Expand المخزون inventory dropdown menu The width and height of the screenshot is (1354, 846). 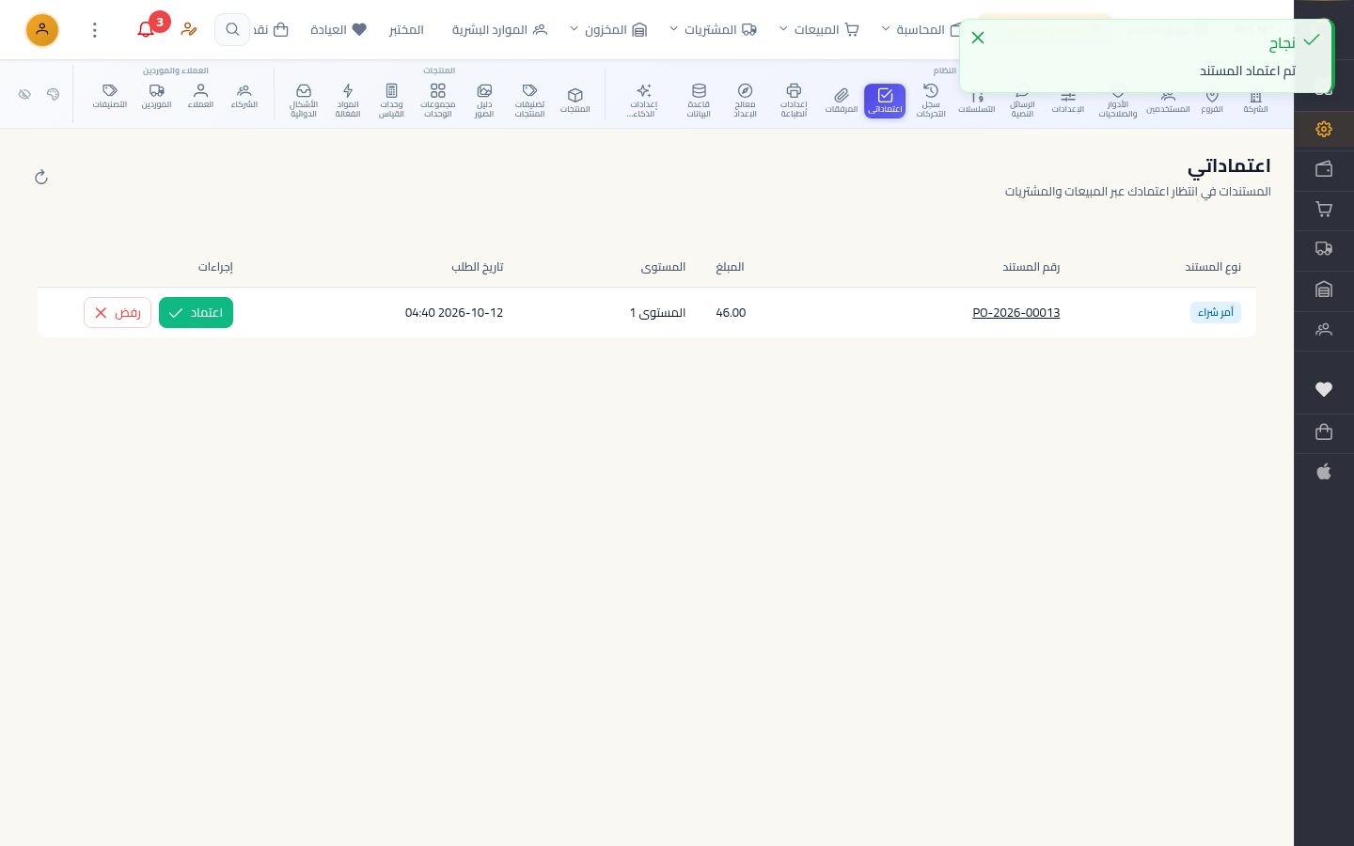[608, 30]
